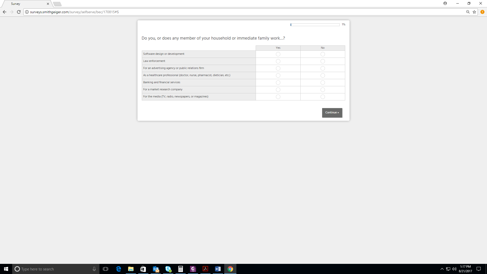Open the Chrome profile icon
The height and width of the screenshot is (274, 487).
tap(445, 3)
